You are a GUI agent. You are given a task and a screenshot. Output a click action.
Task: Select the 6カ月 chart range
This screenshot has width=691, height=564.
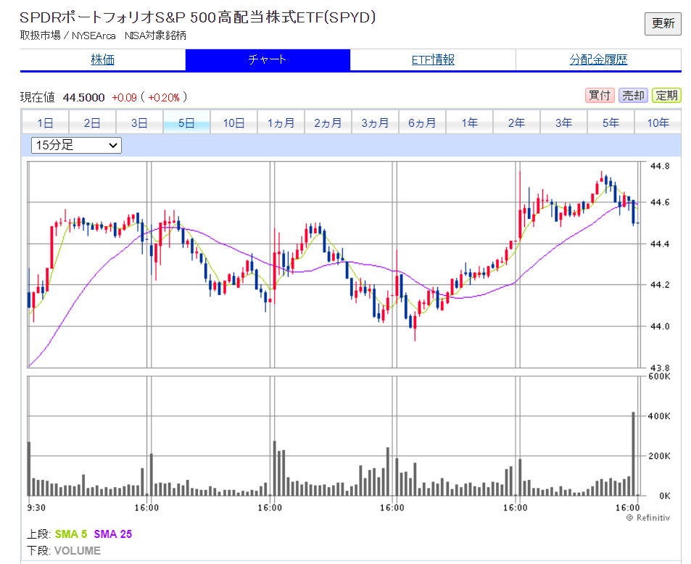tap(422, 123)
